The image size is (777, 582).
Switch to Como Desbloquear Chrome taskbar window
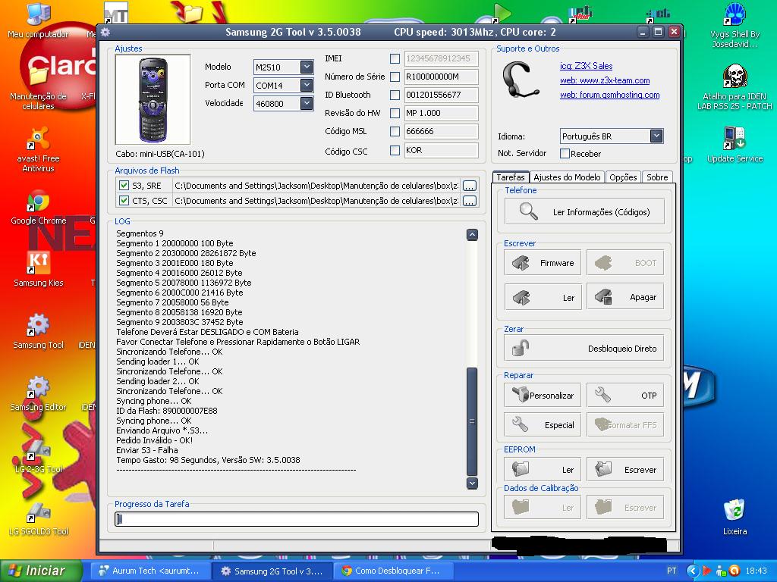point(394,571)
